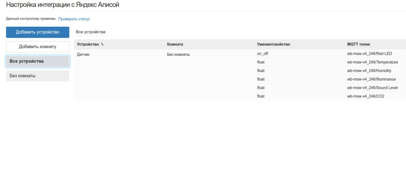Select Все устройства in the left sidebar

click(37, 61)
